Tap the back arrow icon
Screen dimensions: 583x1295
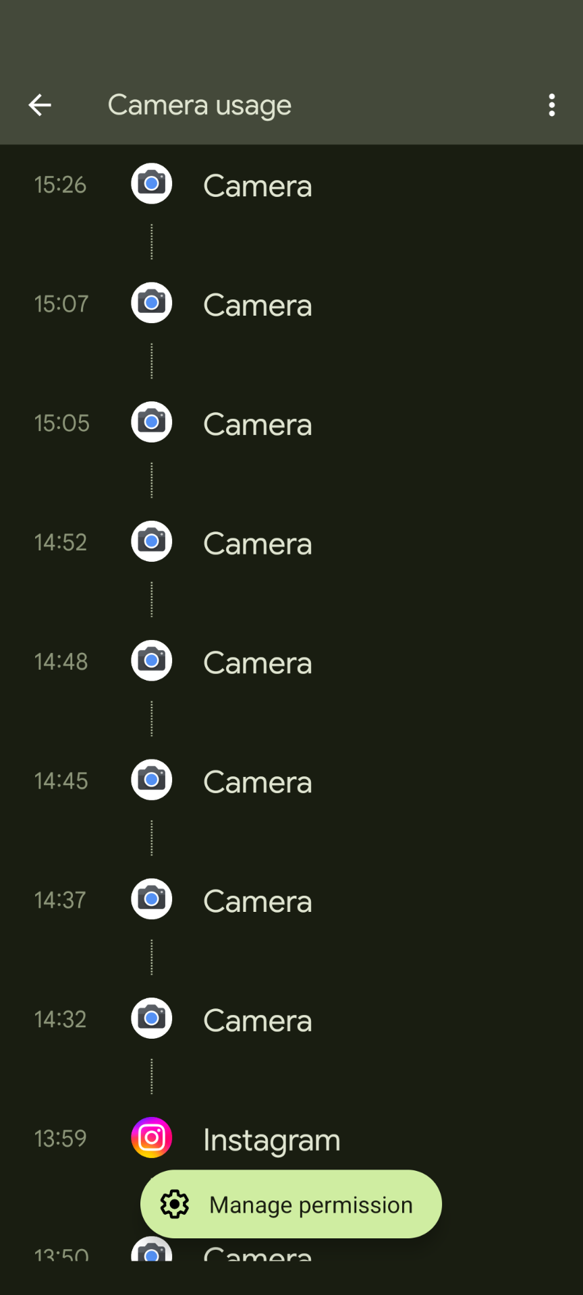(40, 105)
